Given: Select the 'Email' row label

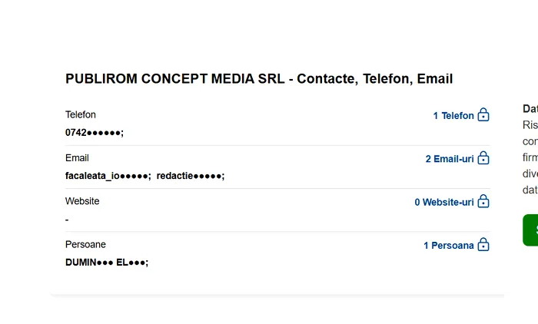Looking at the screenshot, I should tap(77, 157).
